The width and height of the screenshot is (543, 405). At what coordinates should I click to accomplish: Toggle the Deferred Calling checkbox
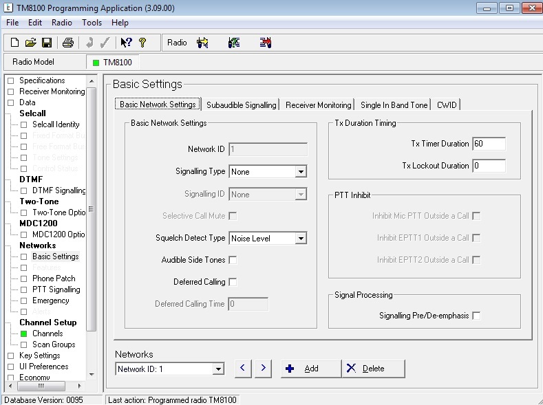(233, 282)
